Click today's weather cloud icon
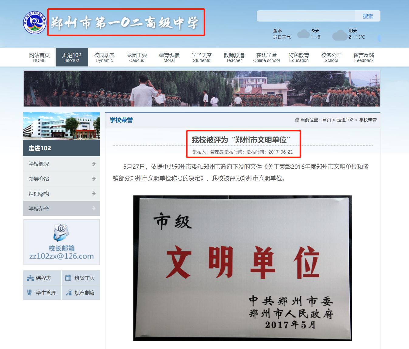409x349 pixels. (x=303, y=34)
